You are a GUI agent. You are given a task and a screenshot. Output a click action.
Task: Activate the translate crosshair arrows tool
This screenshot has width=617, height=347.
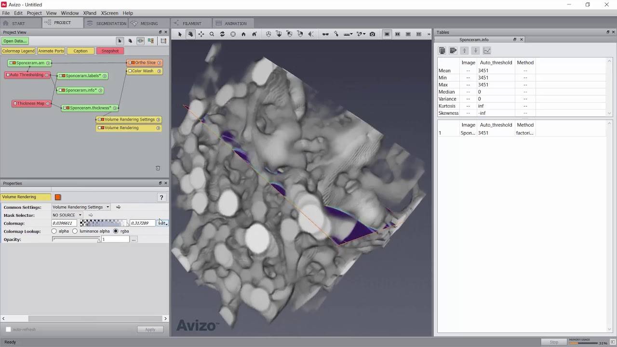pyautogui.click(x=201, y=34)
